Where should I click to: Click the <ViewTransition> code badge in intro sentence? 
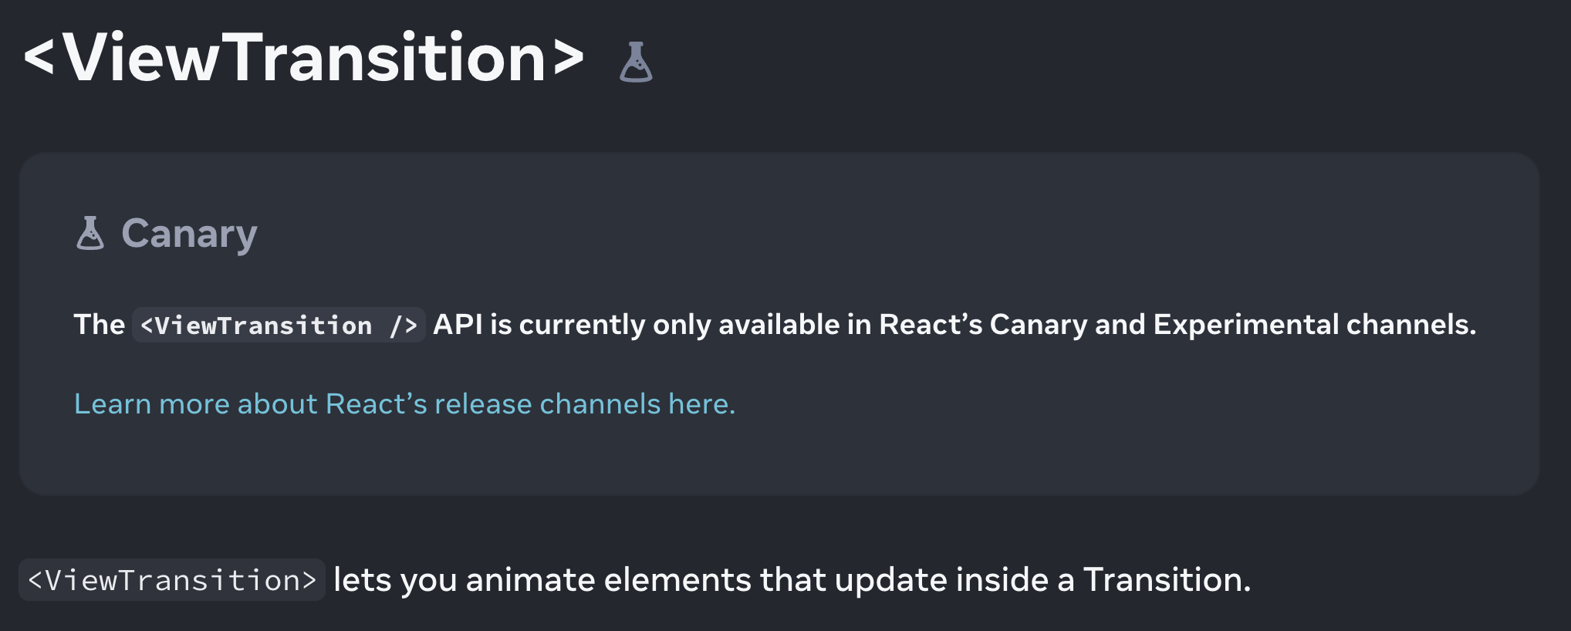coord(171,580)
